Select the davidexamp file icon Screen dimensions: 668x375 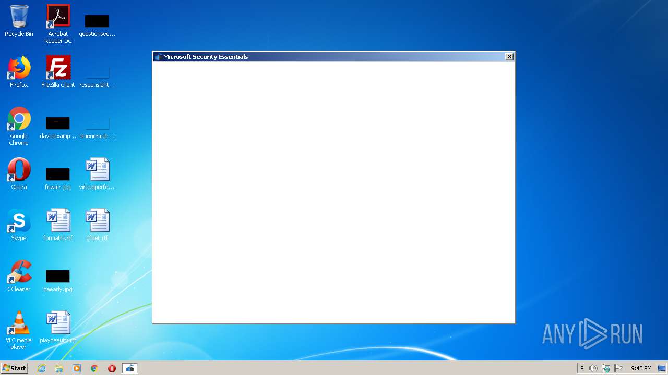click(58, 128)
